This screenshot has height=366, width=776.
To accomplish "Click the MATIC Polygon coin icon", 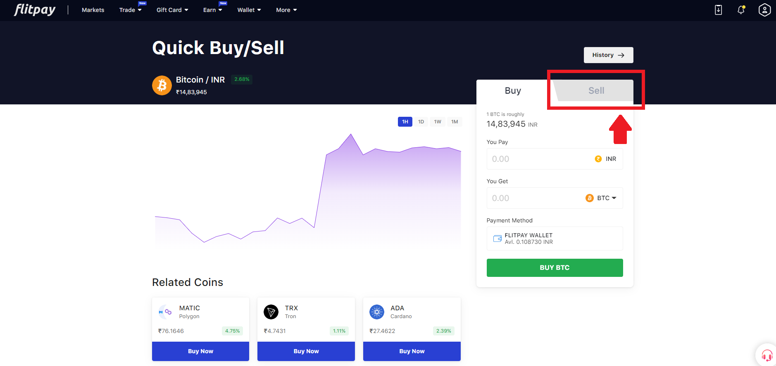I will 165,312.
